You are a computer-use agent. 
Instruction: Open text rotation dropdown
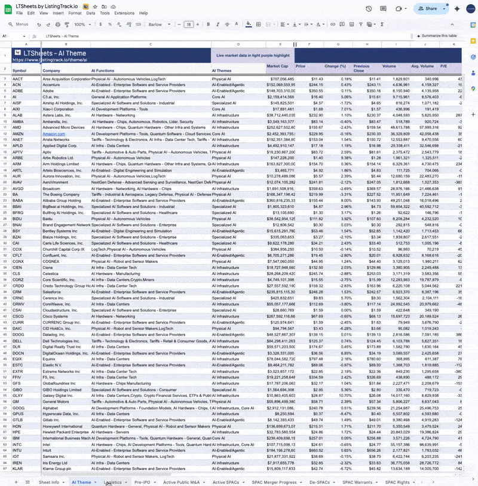coord(308,25)
